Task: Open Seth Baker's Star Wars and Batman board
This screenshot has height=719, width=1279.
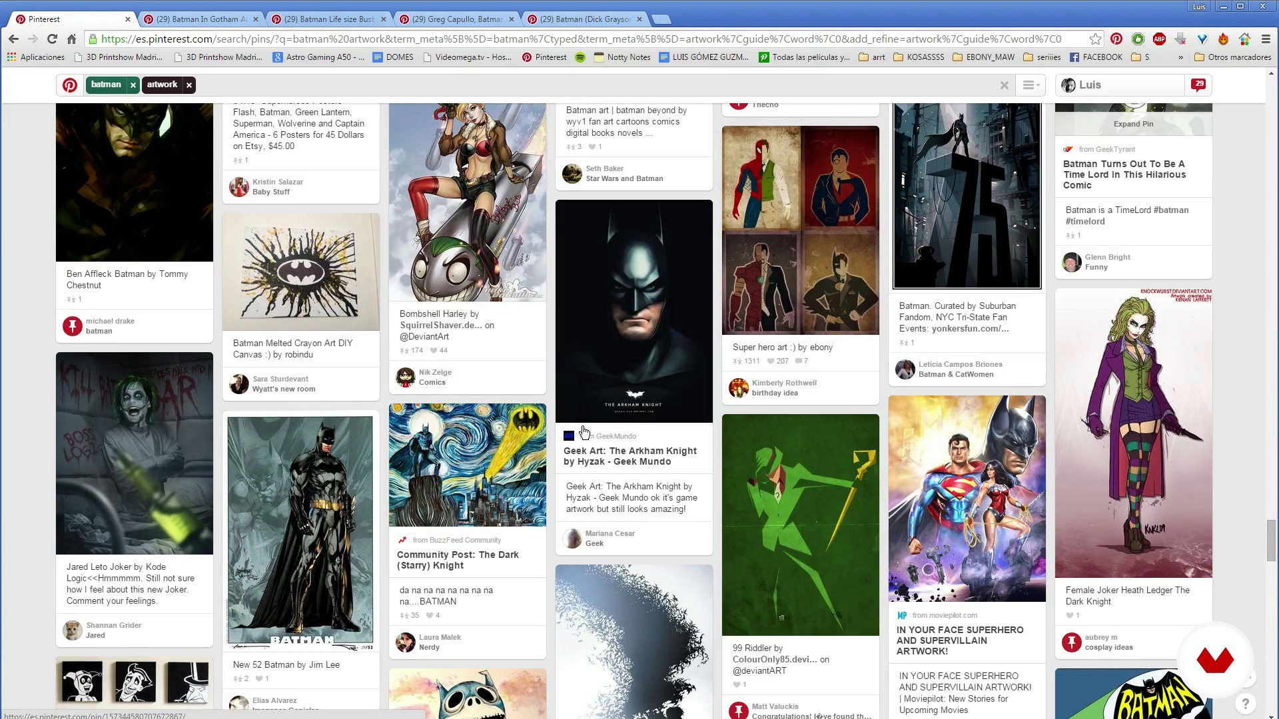Action: pyautogui.click(x=624, y=179)
